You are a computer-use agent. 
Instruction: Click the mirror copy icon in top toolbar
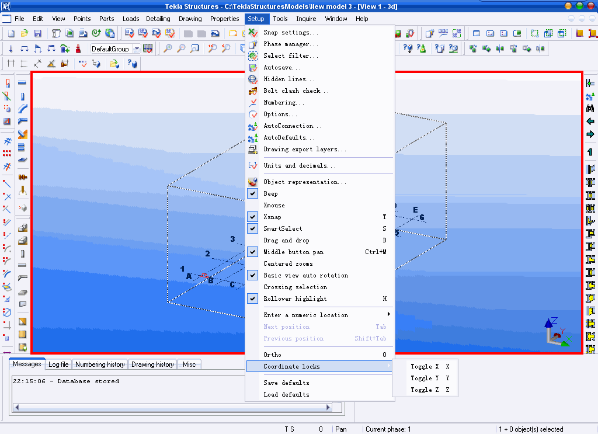(x=500, y=48)
